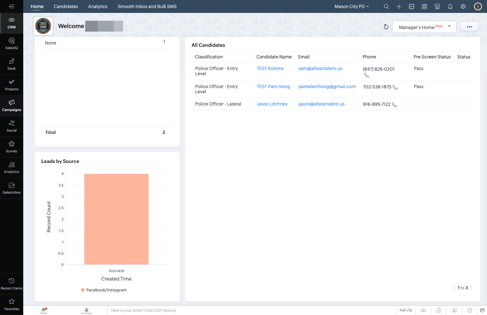Call 702-538-1875 using the phone icon
Viewport: 487px width, 315px height.
[x=395, y=87]
